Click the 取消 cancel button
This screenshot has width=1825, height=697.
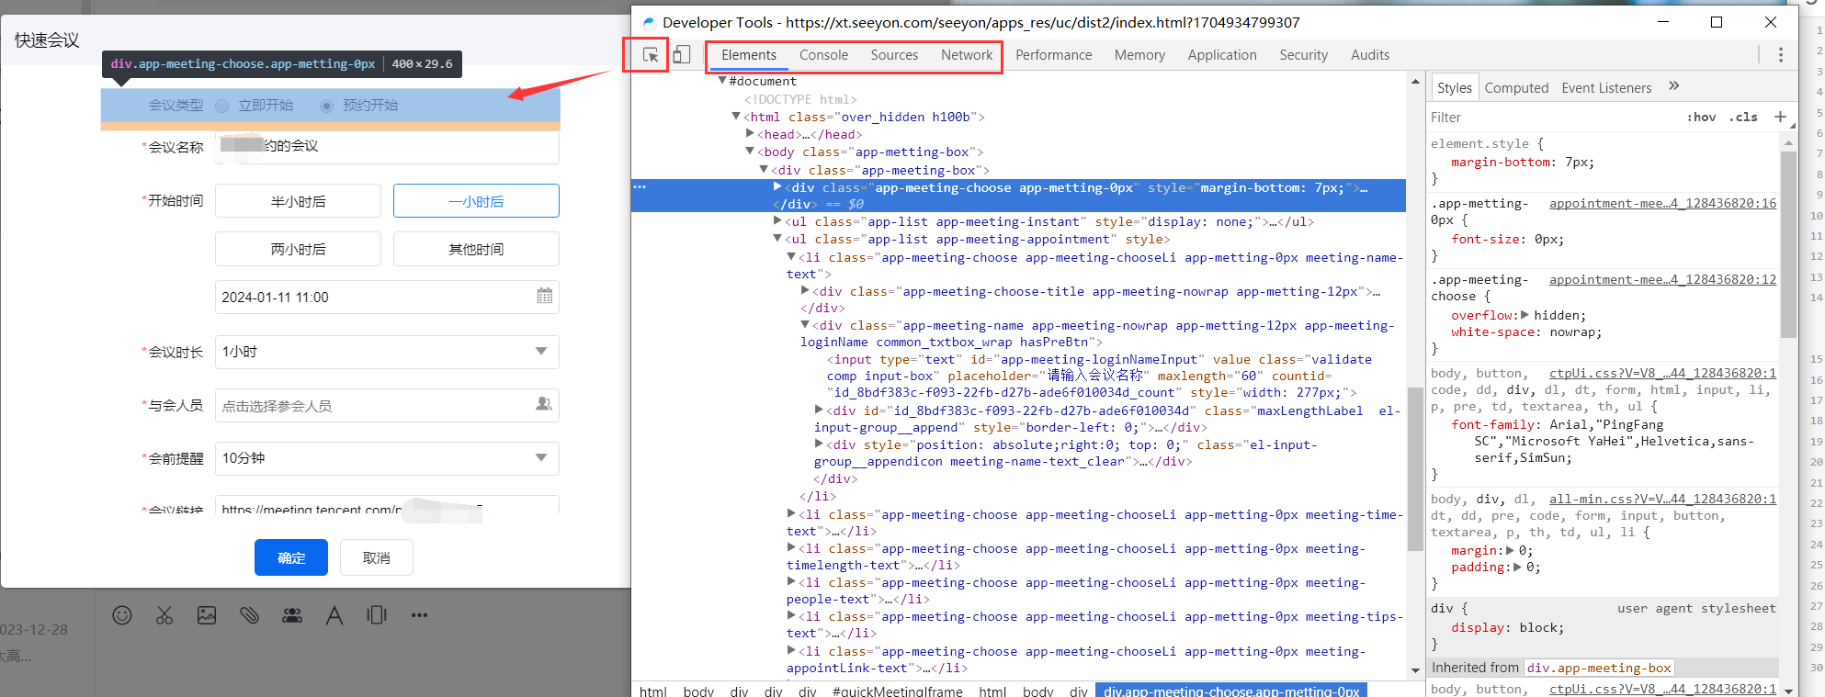tap(376, 557)
